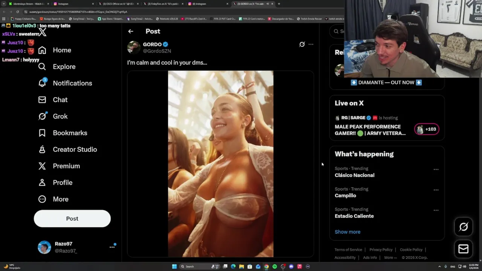This screenshot has height=271, width=482.
Task: Open the Campillo trending topic
Action: (x=345, y=195)
